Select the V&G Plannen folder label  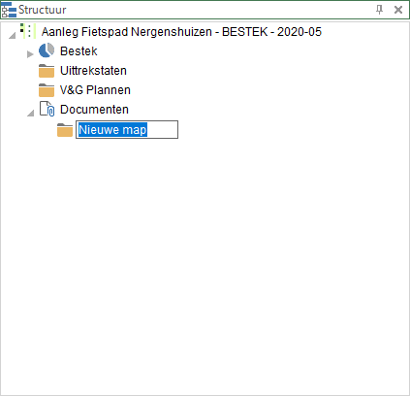pyautogui.click(x=95, y=90)
